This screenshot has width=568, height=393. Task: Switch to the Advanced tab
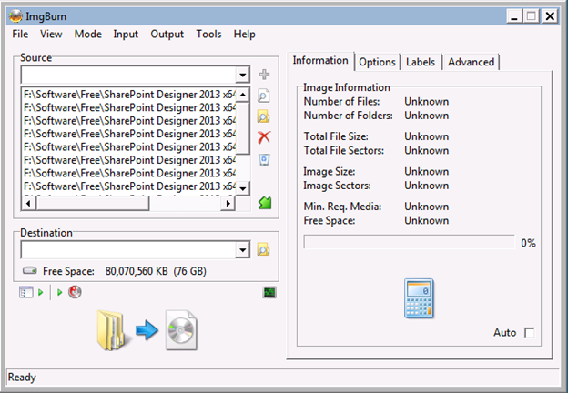(x=471, y=62)
